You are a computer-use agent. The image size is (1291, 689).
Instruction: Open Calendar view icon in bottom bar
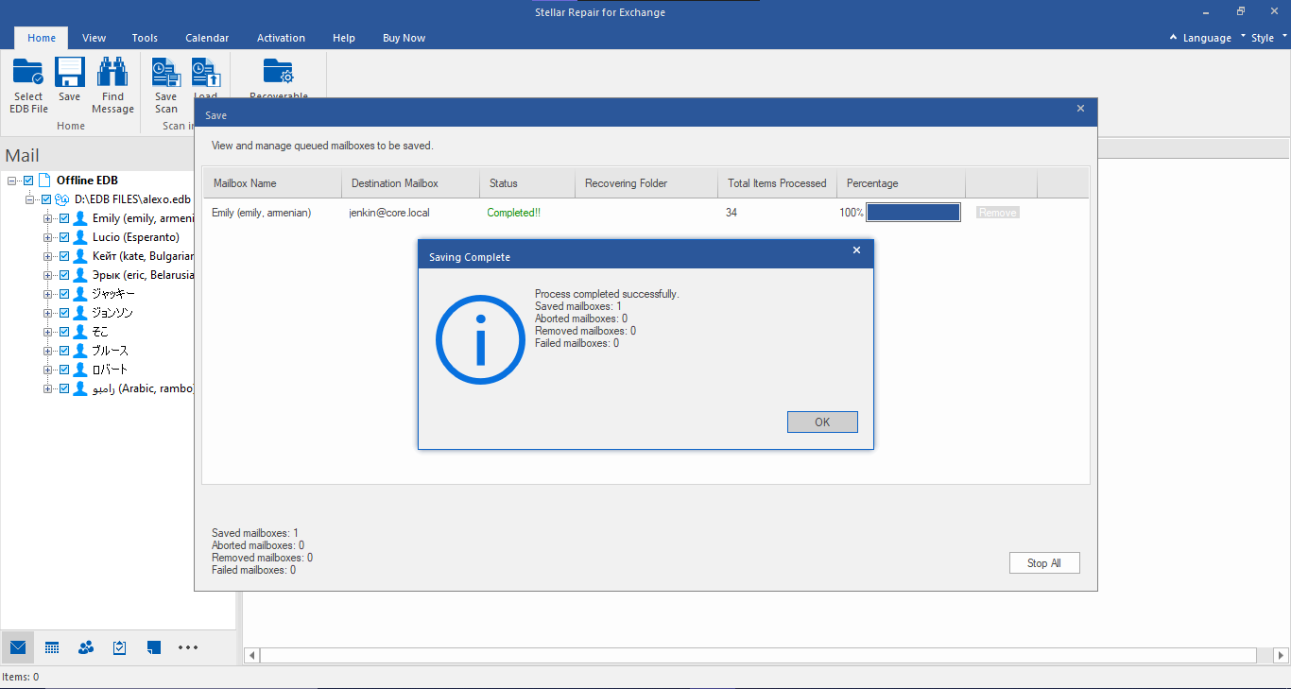pos(52,647)
